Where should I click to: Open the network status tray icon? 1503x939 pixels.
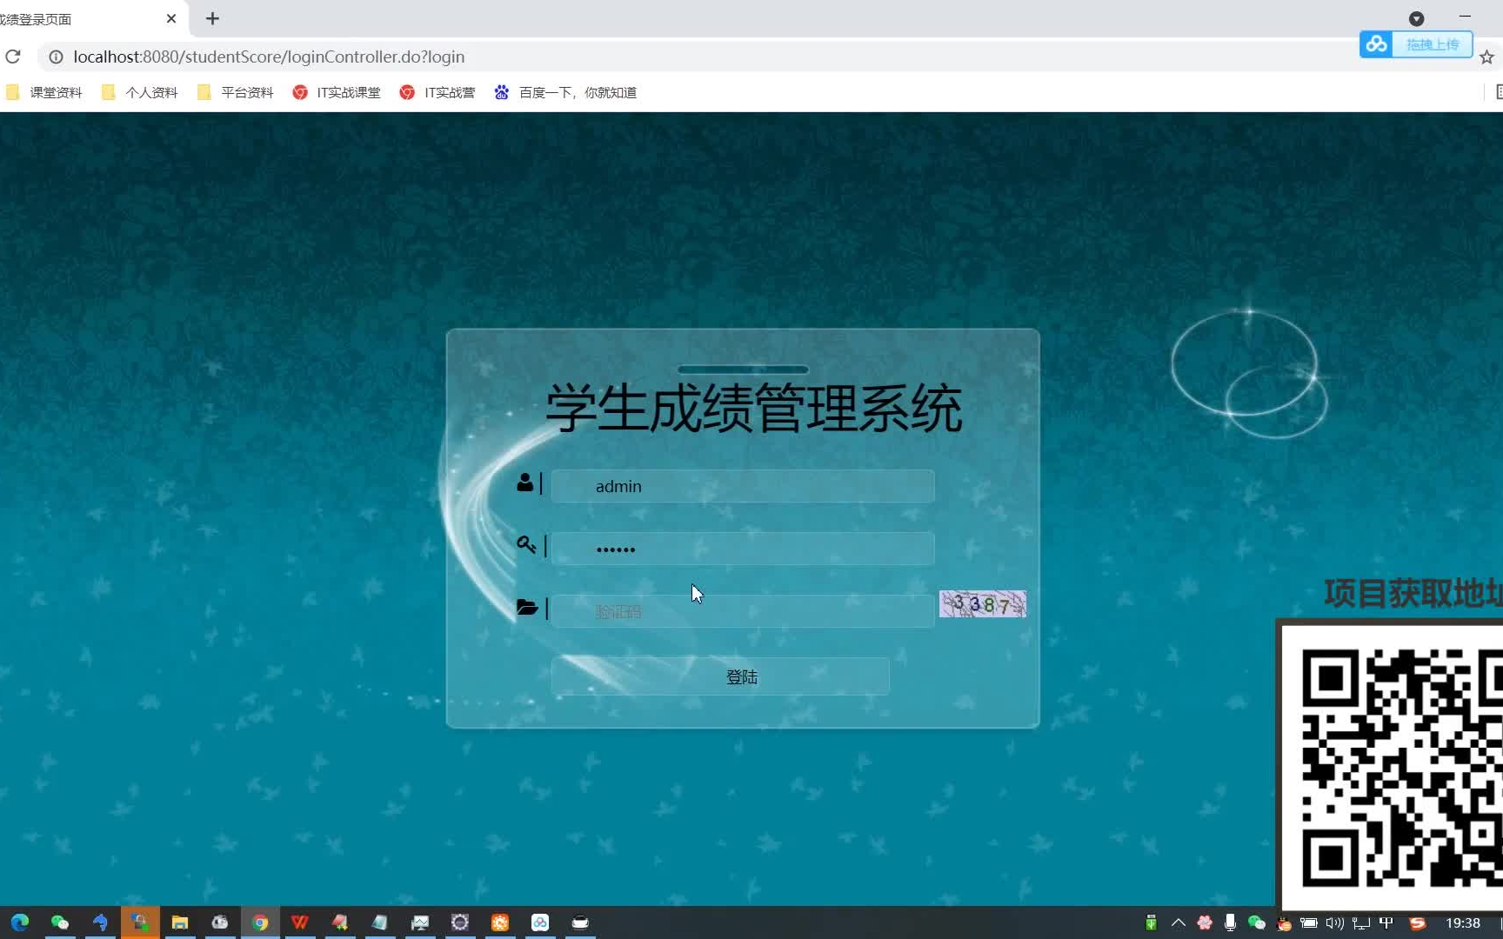click(1361, 923)
